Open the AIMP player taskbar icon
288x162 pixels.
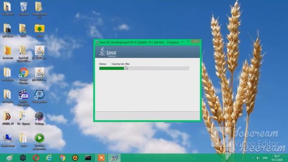pos(75,158)
